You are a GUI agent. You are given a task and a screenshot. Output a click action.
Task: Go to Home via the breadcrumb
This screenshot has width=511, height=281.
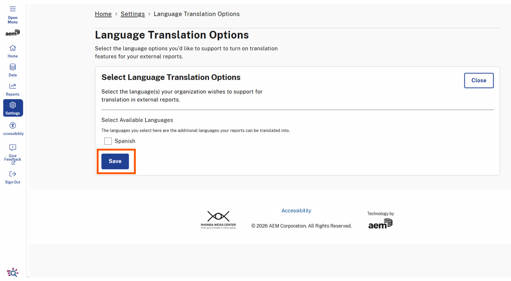coord(103,14)
